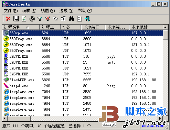This screenshot has height=130, width=170.
Task: Click EMSVR.EXE icon in smtp row
Action: pos(6,62)
